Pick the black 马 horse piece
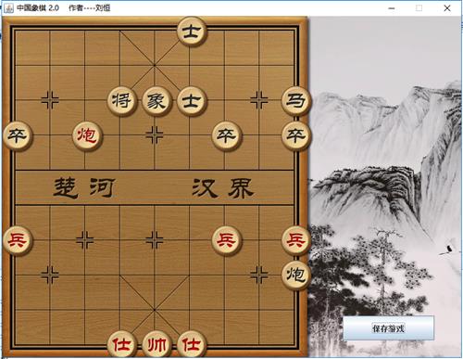The image size is (463, 359). point(295,101)
